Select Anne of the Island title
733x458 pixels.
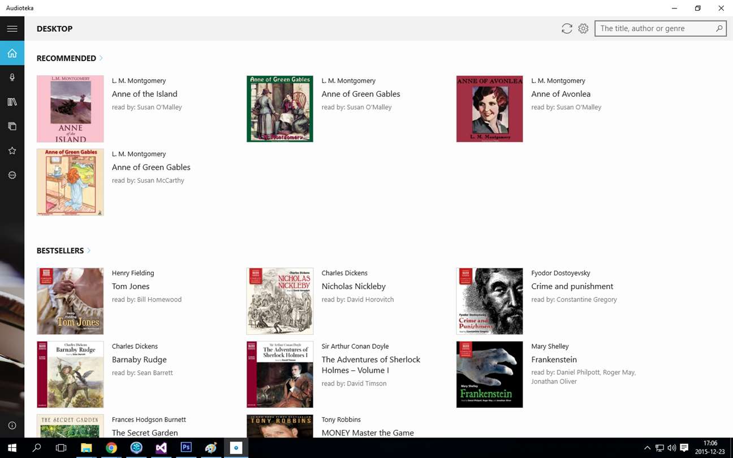coord(145,94)
